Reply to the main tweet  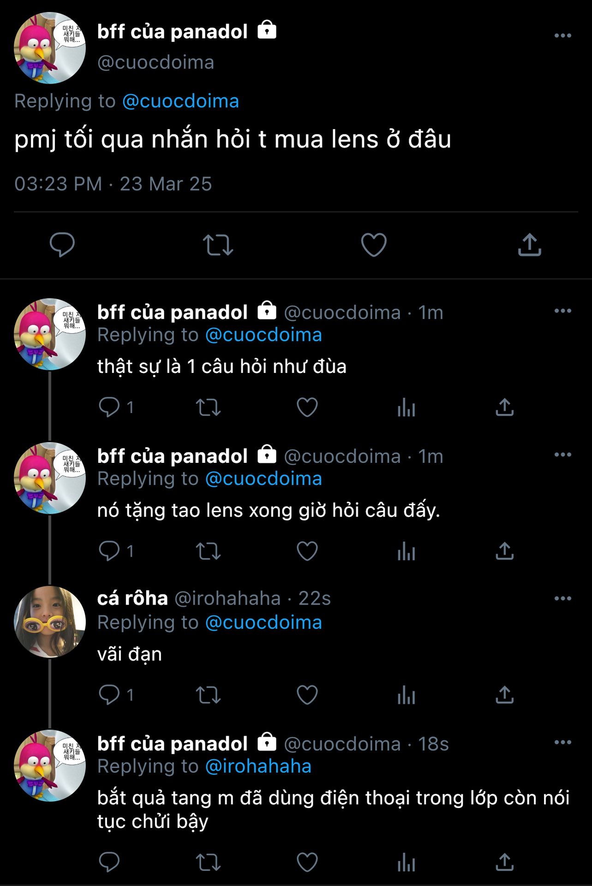click(62, 245)
